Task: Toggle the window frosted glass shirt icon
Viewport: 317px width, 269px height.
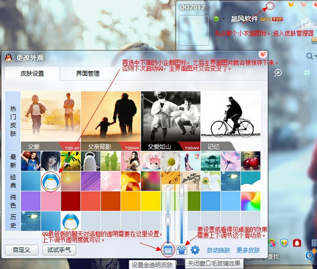Action: coord(182,249)
